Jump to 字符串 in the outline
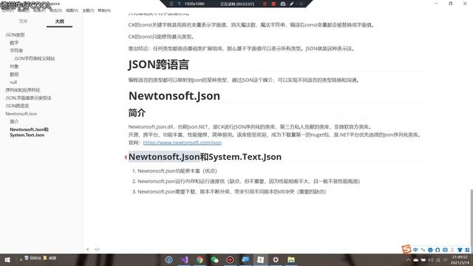Screen dimensions: 473x266 point(16,50)
